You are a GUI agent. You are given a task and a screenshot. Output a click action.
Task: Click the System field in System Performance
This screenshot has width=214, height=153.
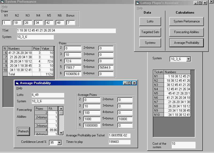click(35, 37)
